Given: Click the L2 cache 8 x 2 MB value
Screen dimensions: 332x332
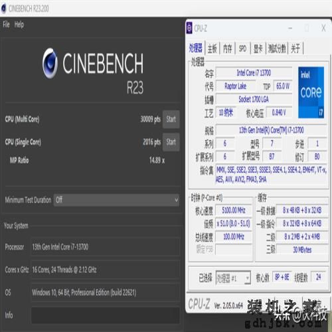Looking at the screenshot, I should click(302, 237).
